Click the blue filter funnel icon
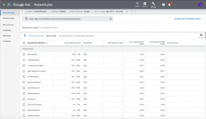 25,36
